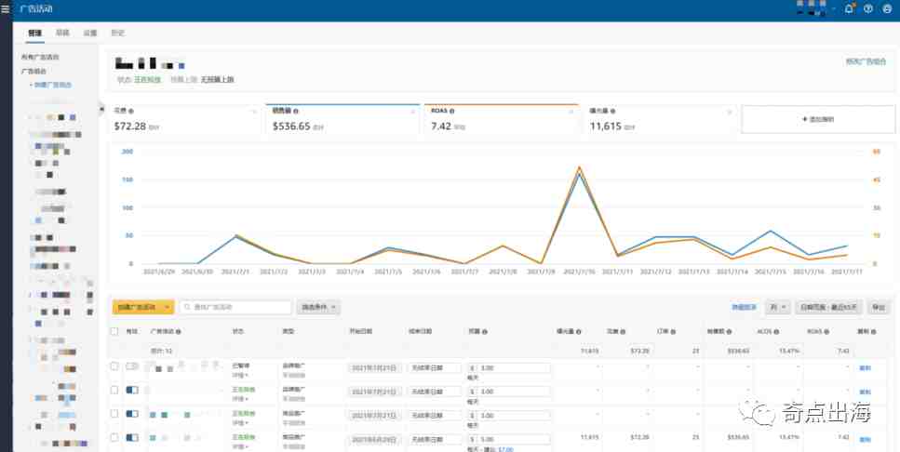Click the info icon next to ROAS metric card
The width and height of the screenshot is (900, 452).
tap(452, 110)
